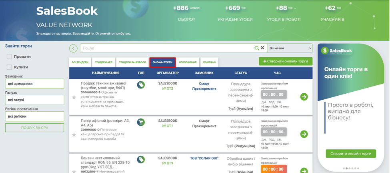The image size is (390, 173).
Task: Select the second banner carousel dot
Action: [x=347, y=169]
